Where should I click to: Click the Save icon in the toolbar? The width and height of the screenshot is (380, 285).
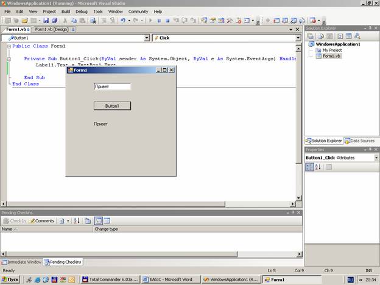pyautogui.click(x=46, y=21)
